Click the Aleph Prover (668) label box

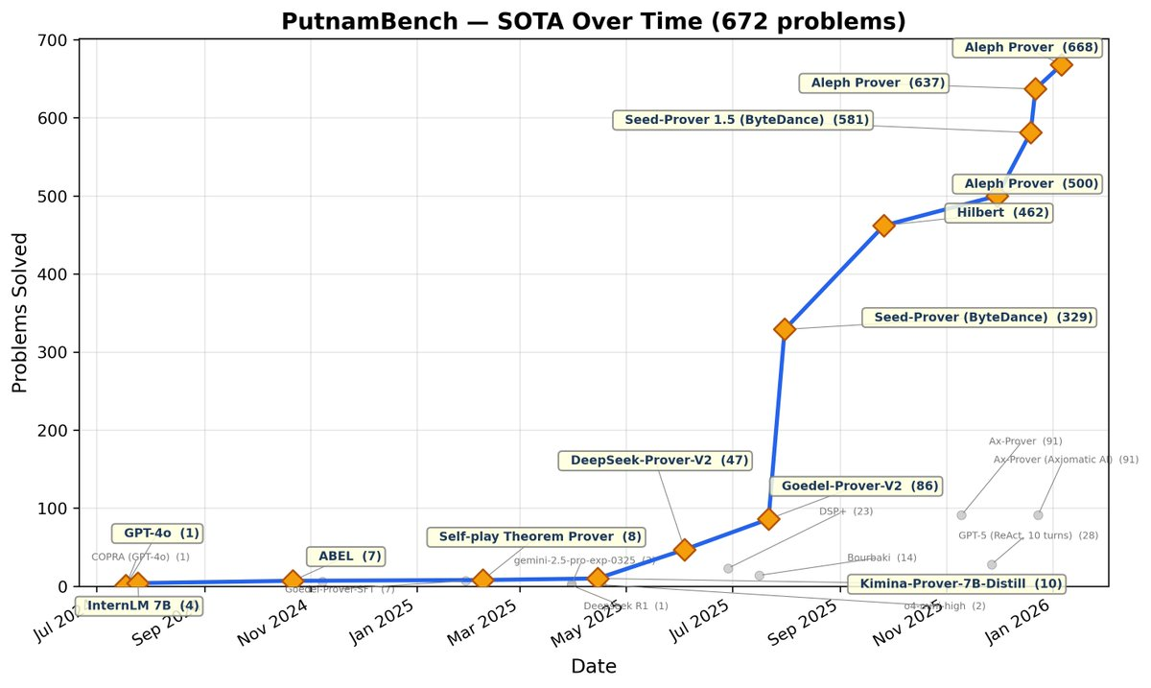(1026, 47)
